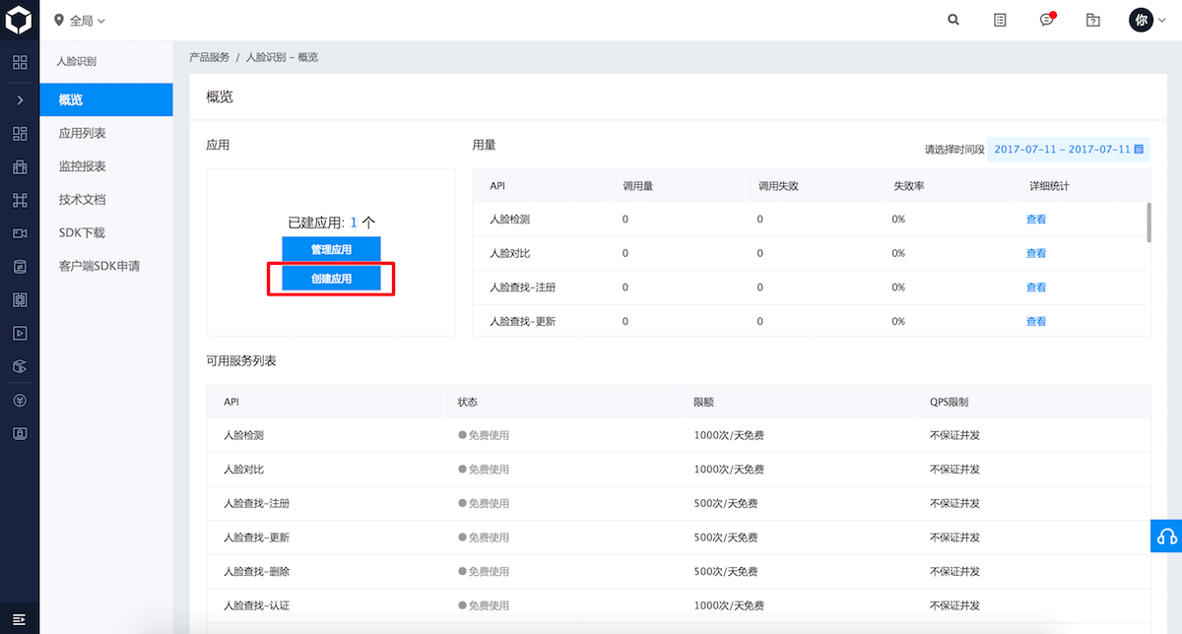Click the 人脸识别 - 概览 breadcrumb
The height and width of the screenshot is (634, 1182).
(x=282, y=57)
